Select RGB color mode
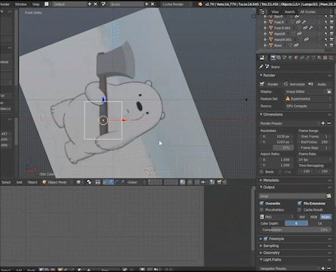Viewport: 336px width, 272px height. click(x=313, y=217)
